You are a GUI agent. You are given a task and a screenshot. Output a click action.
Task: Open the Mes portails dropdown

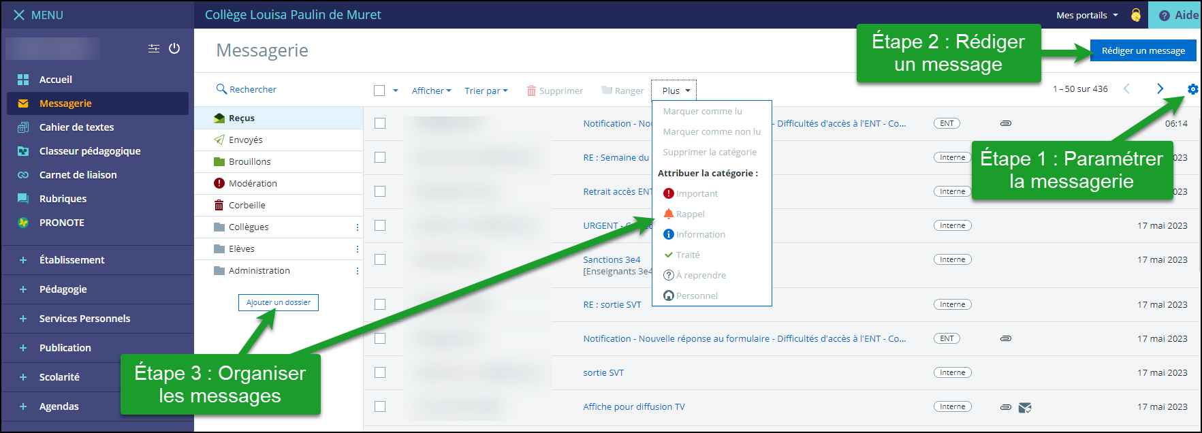[x=1086, y=15]
